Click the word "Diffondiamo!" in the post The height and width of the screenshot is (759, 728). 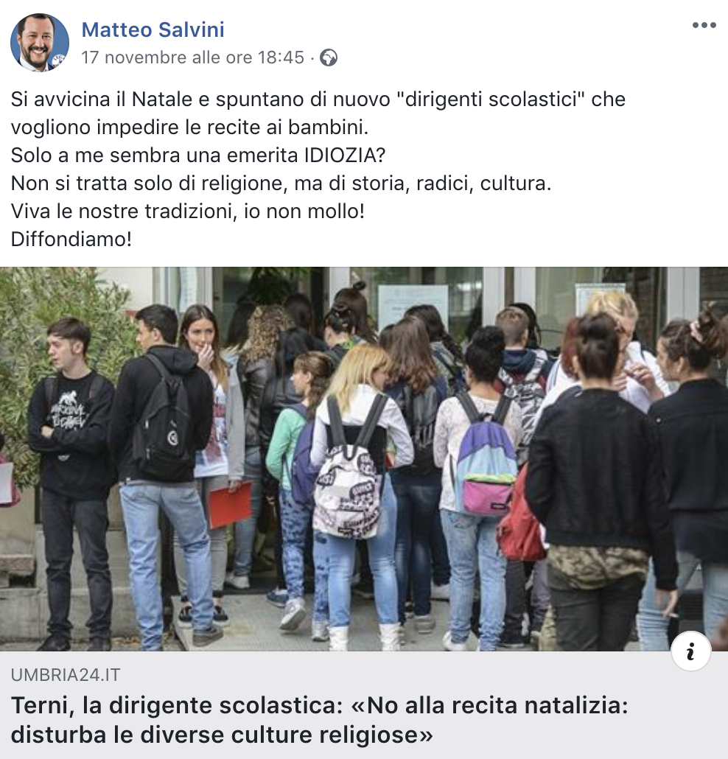pyautogui.click(x=71, y=239)
